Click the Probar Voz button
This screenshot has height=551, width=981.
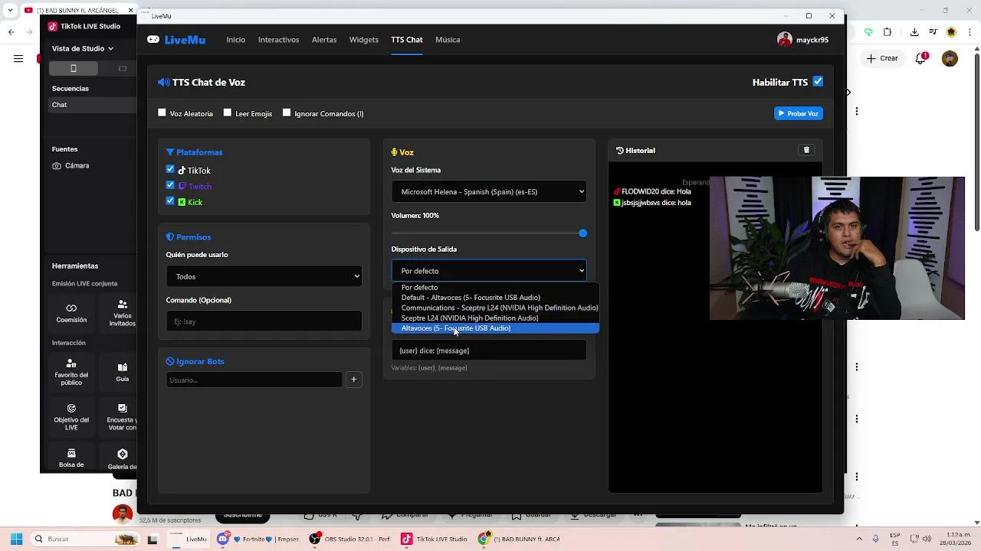click(x=798, y=113)
